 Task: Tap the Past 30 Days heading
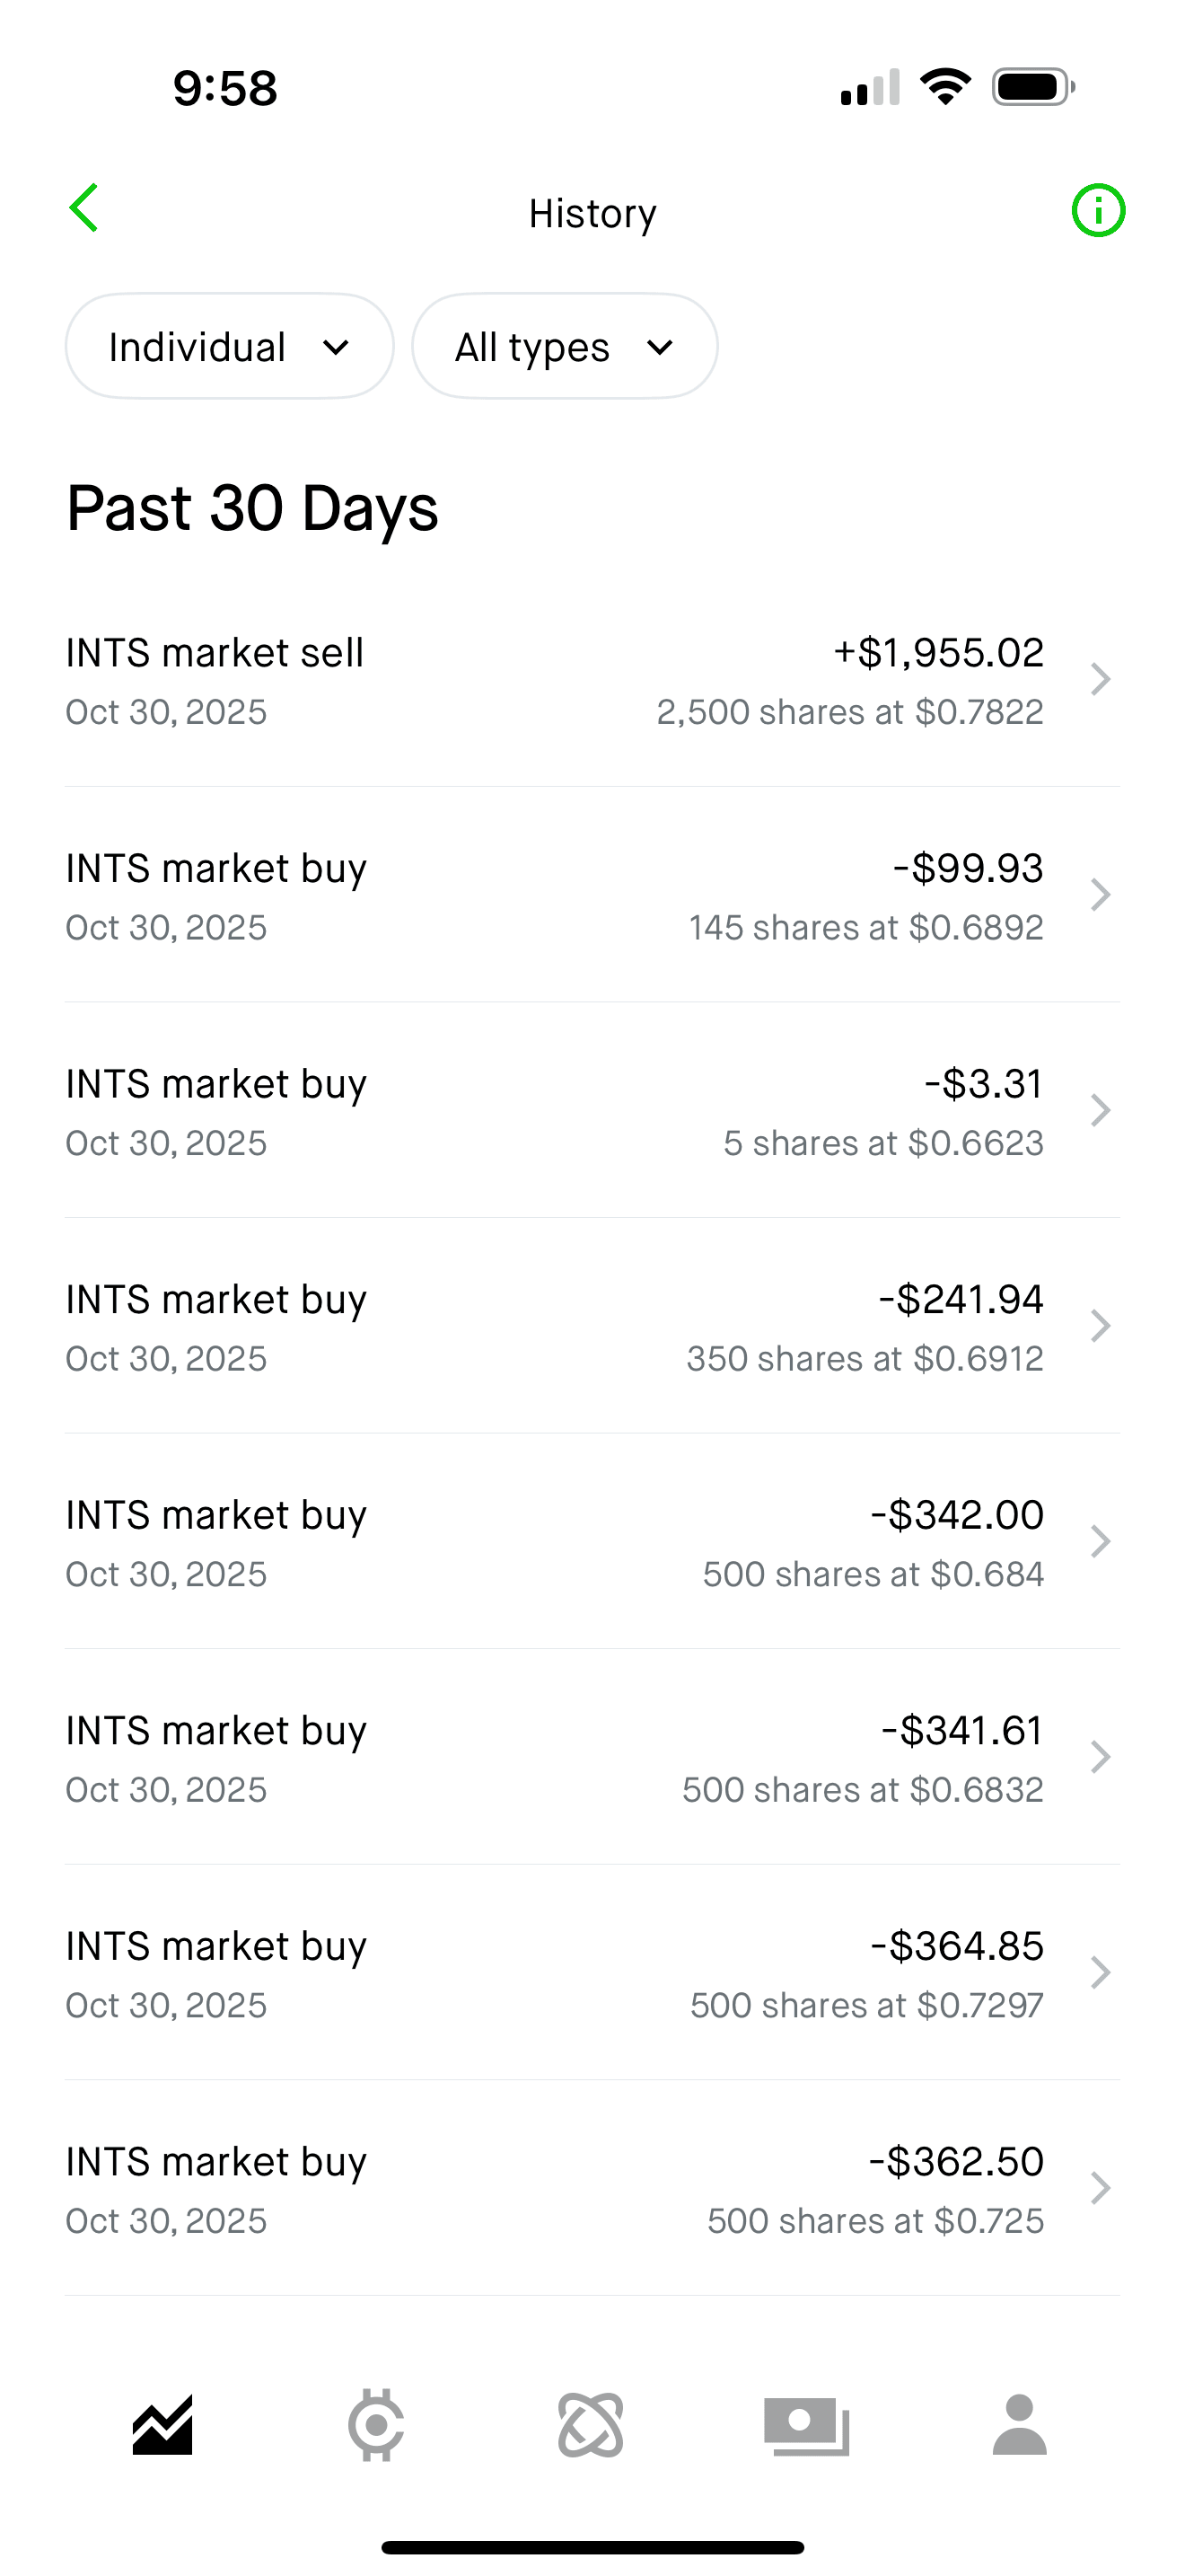[251, 508]
